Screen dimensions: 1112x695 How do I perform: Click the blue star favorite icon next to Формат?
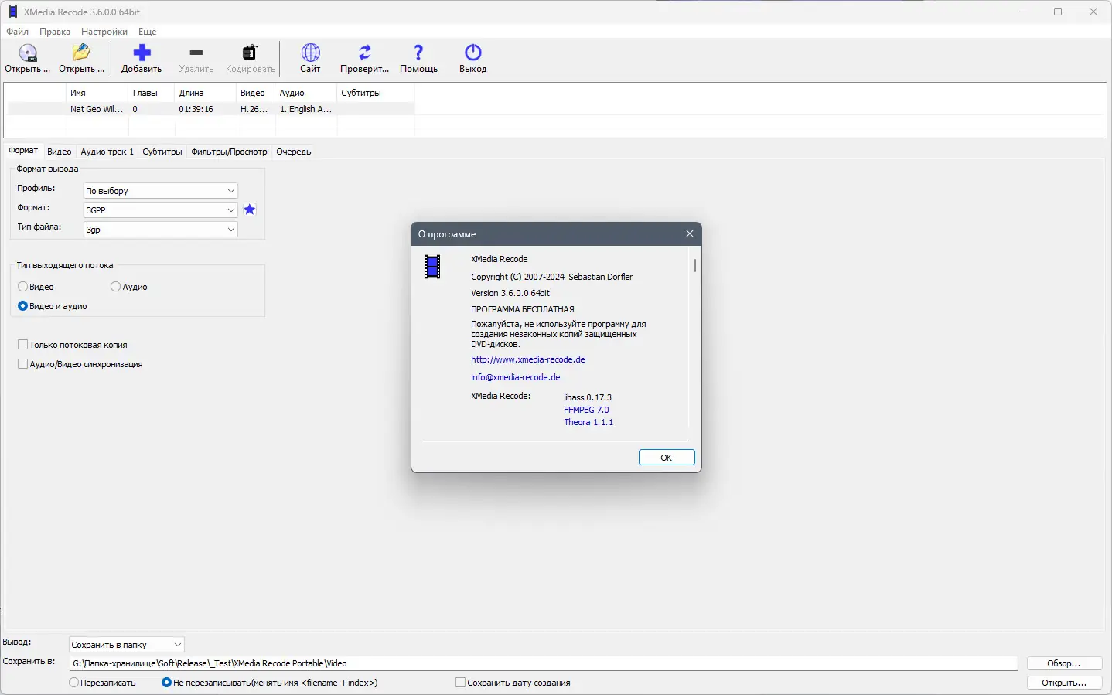pyautogui.click(x=250, y=210)
